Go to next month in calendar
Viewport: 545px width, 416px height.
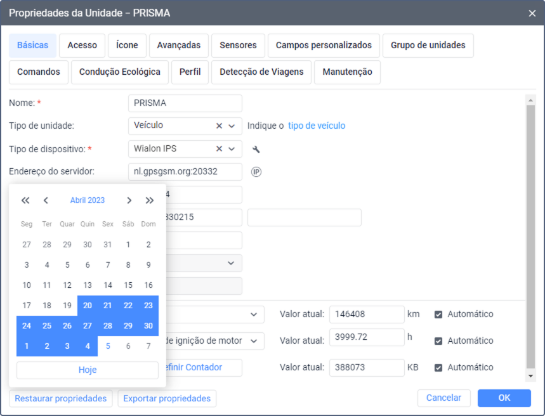129,200
